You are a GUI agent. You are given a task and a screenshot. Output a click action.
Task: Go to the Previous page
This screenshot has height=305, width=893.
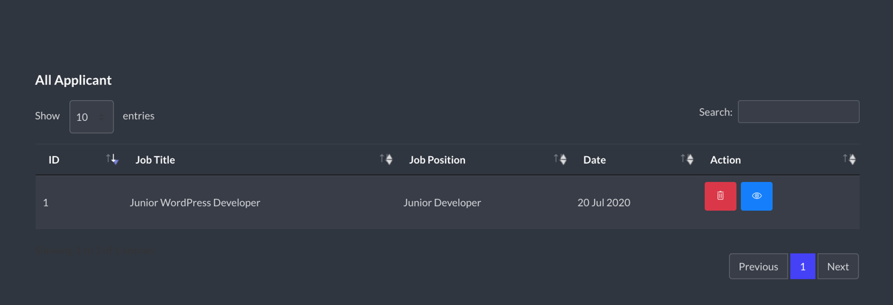coord(759,267)
